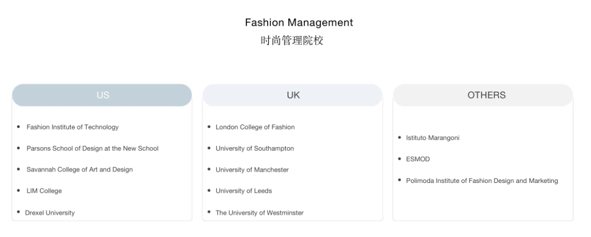Open Polimoda Institute of Fashion Design and Marketing
The width and height of the screenshot is (591, 237).
pyautogui.click(x=482, y=181)
